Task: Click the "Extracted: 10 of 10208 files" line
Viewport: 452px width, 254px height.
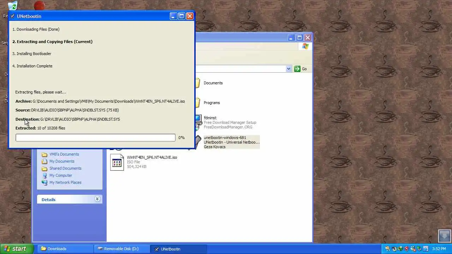Action: (40, 128)
